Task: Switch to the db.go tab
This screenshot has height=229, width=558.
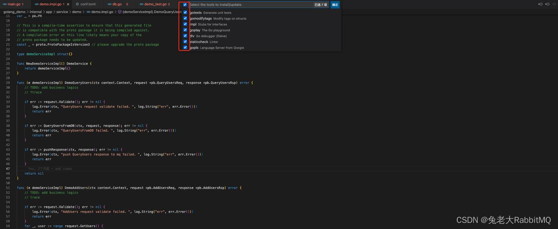Action: click(x=117, y=4)
